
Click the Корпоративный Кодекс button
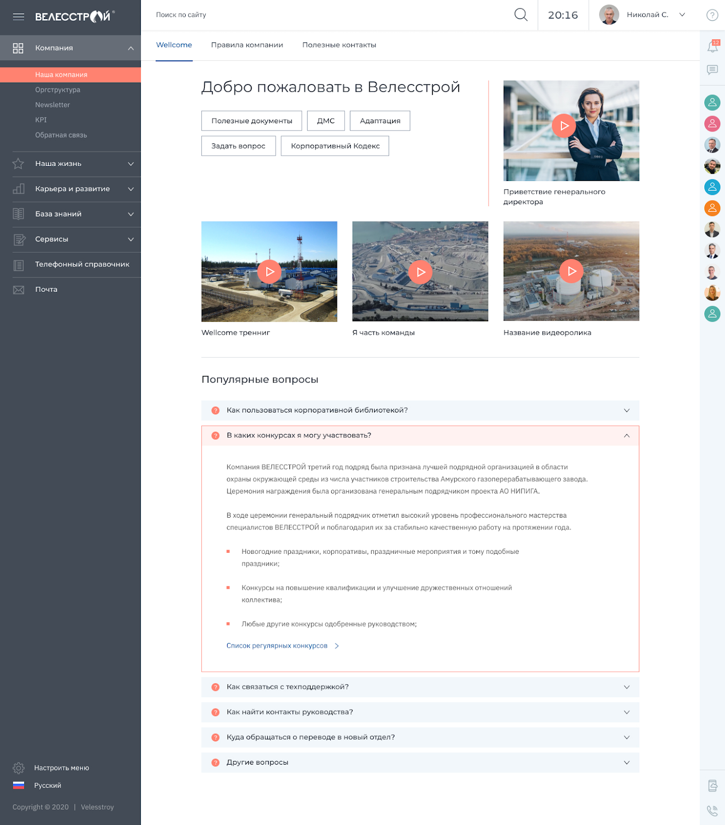pyautogui.click(x=335, y=146)
